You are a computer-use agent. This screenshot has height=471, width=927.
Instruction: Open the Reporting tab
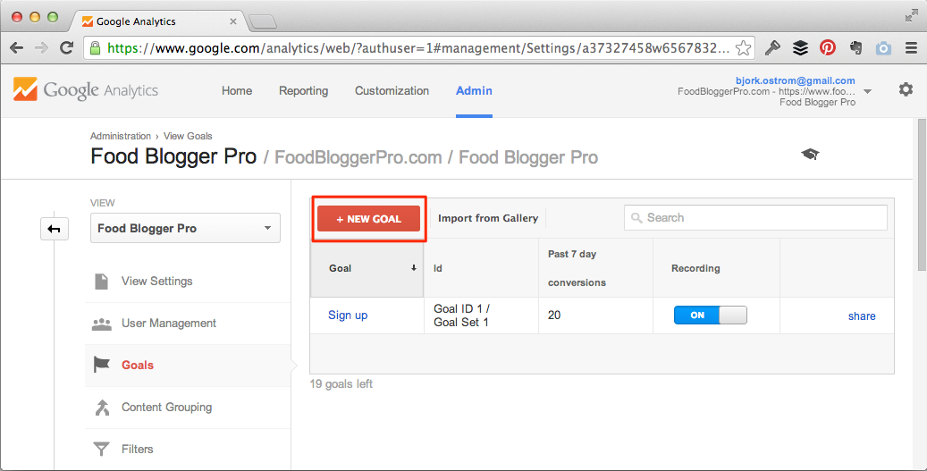[x=303, y=90]
